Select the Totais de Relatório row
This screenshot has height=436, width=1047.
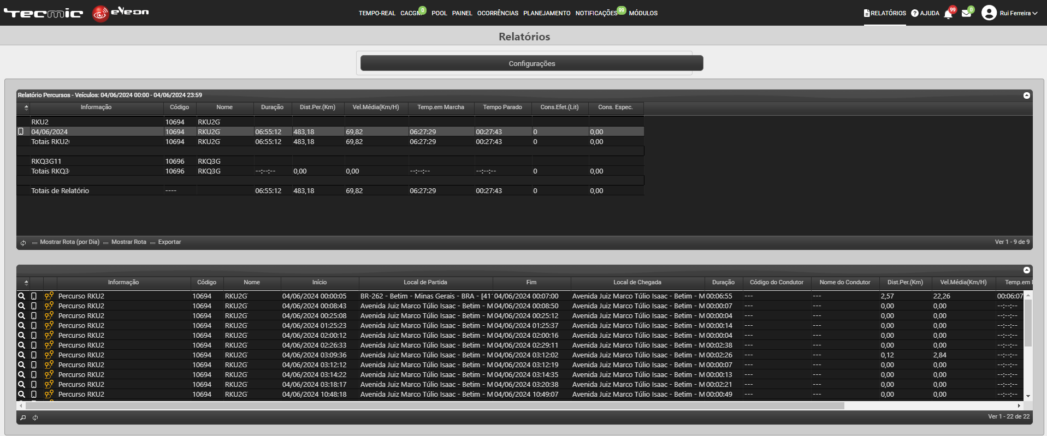coord(330,191)
